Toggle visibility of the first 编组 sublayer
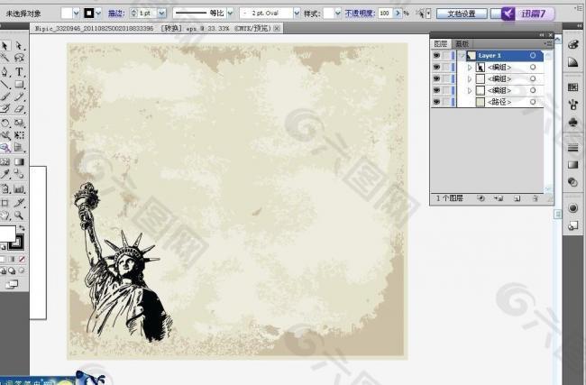Image resolution: width=586 pixels, height=385 pixels. tap(437, 68)
